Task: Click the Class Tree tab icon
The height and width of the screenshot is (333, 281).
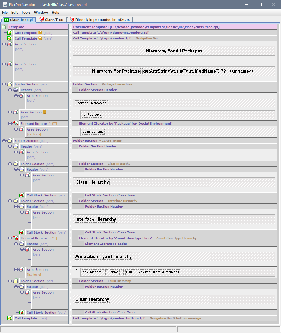Action: (42, 19)
